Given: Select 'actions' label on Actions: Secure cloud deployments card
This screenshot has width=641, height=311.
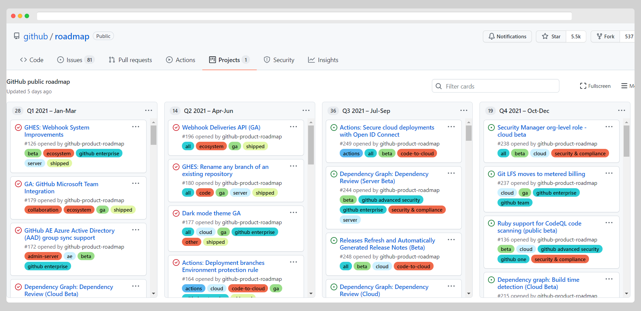Looking at the screenshot, I should coord(351,154).
